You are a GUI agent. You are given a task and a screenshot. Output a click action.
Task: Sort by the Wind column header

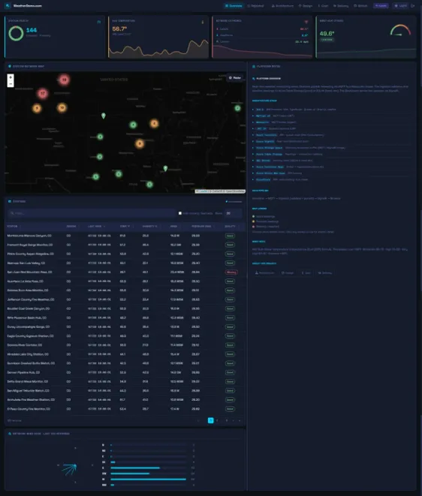point(173,226)
